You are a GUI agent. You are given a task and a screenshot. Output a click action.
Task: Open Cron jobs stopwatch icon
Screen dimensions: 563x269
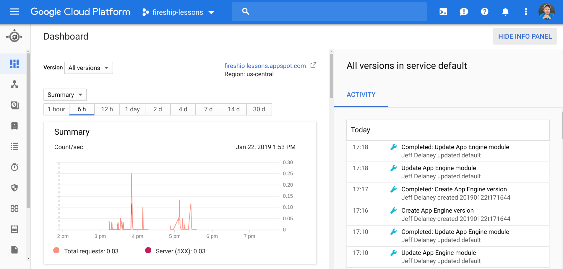14,167
